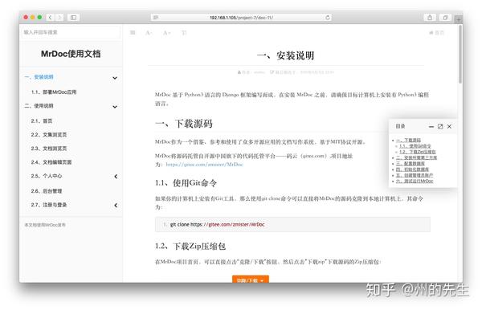Screen dimensions: 482x310
Task: Go back with the Safari back arrow
Action: pos(50,18)
